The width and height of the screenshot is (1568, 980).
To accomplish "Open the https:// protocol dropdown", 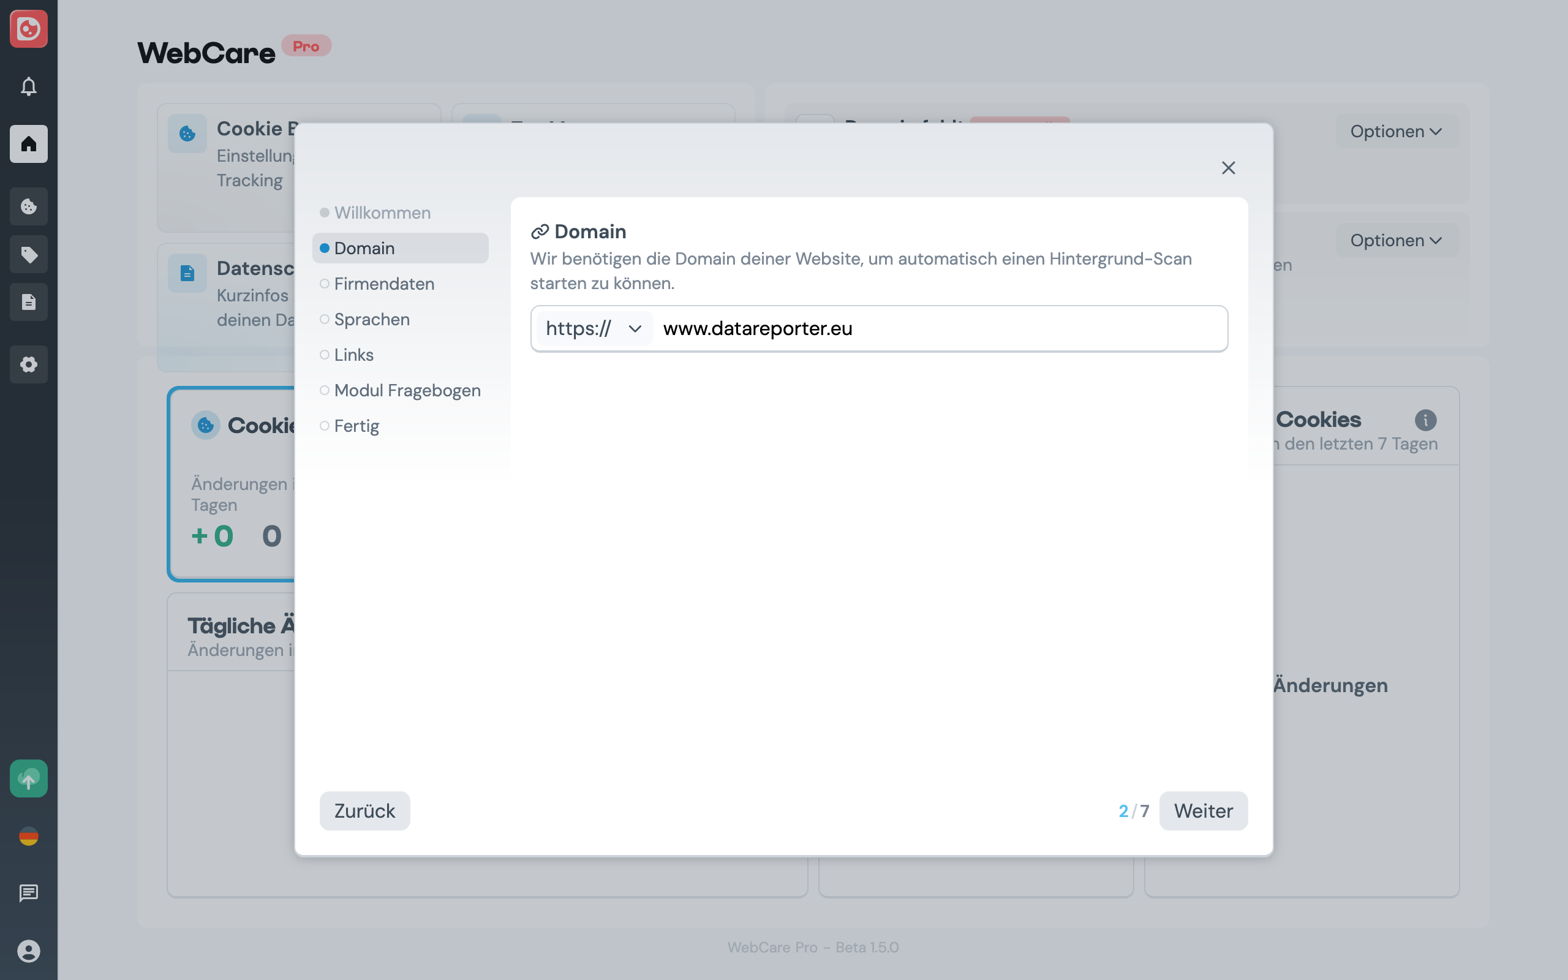I will pyautogui.click(x=593, y=328).
